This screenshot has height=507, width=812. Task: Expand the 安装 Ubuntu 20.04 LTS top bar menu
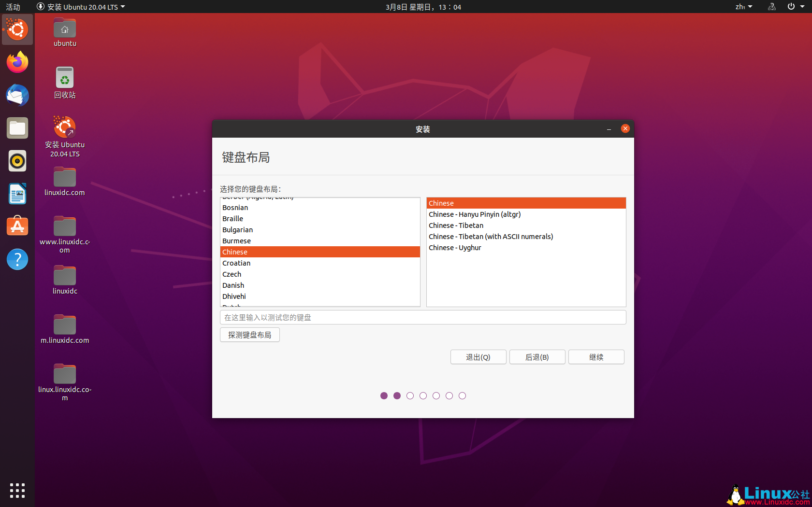[x=81, y=7]
